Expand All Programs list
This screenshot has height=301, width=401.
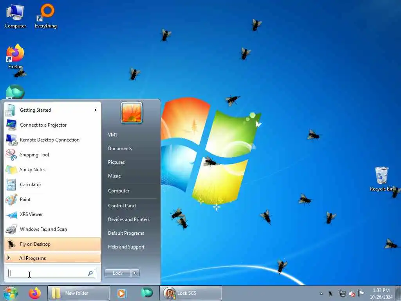pos(52,258)
